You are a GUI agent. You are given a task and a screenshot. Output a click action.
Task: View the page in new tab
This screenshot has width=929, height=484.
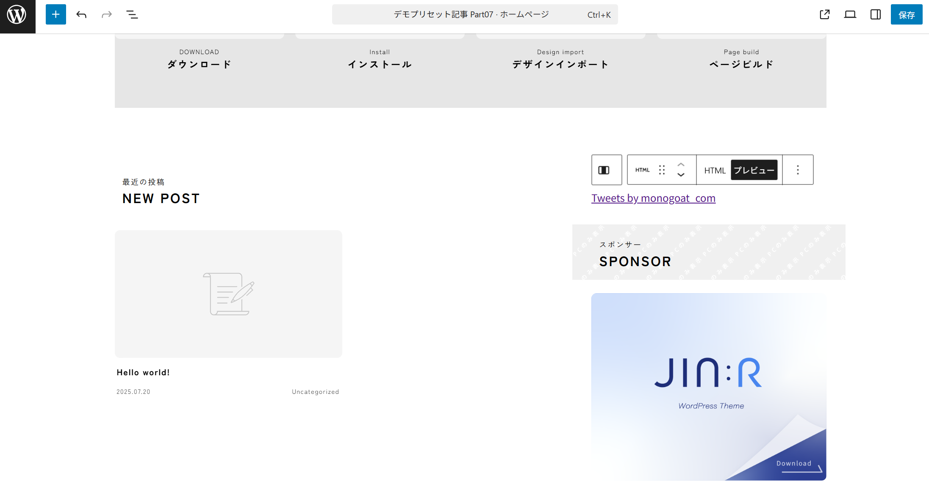pyautogui.click(x=825, y=14)
